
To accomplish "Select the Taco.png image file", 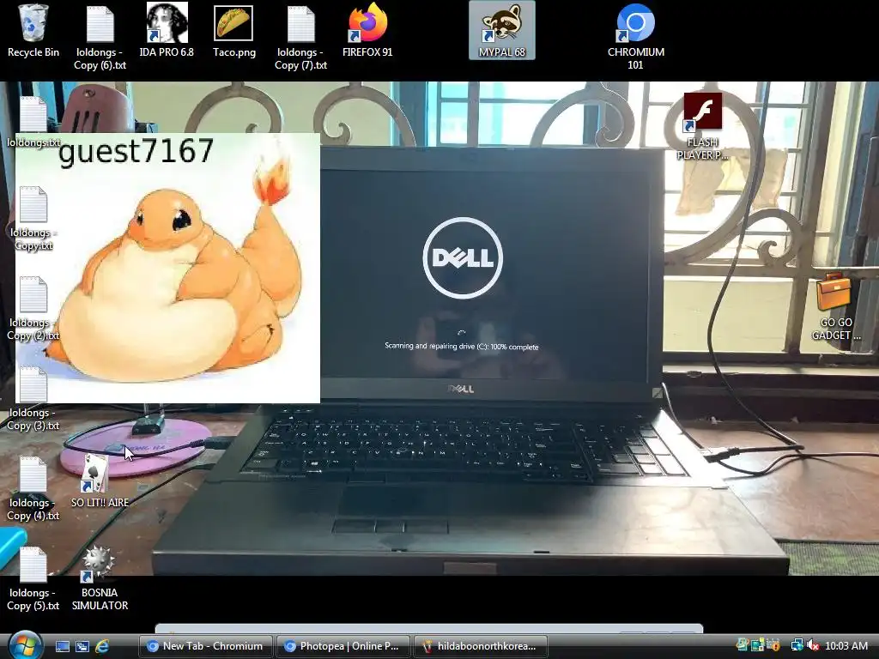I will 233,32.
